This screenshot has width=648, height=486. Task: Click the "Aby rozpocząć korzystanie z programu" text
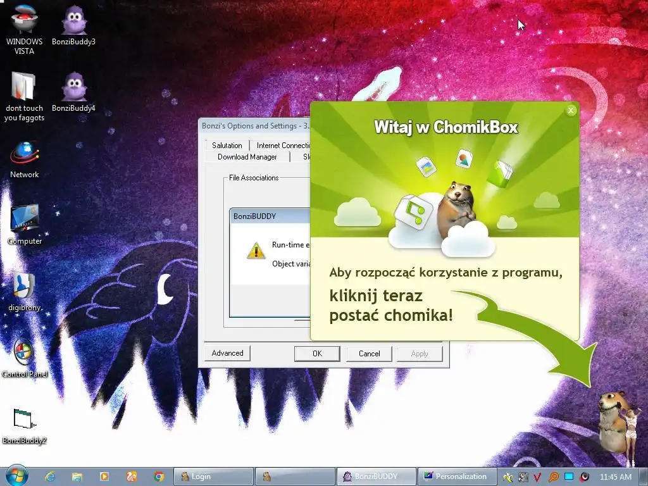446,273
